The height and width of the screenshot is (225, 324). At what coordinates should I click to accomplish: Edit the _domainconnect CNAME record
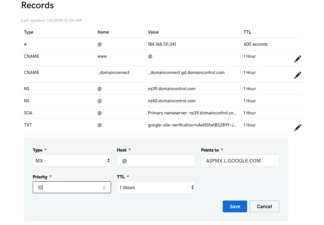(x=297, y=75)
